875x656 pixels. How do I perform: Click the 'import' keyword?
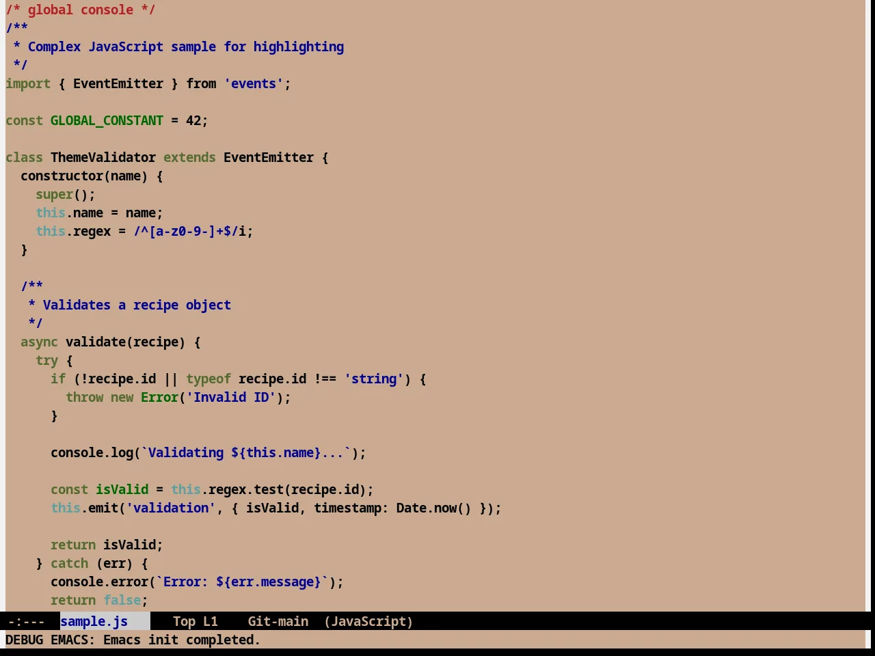tap(28, 83)
